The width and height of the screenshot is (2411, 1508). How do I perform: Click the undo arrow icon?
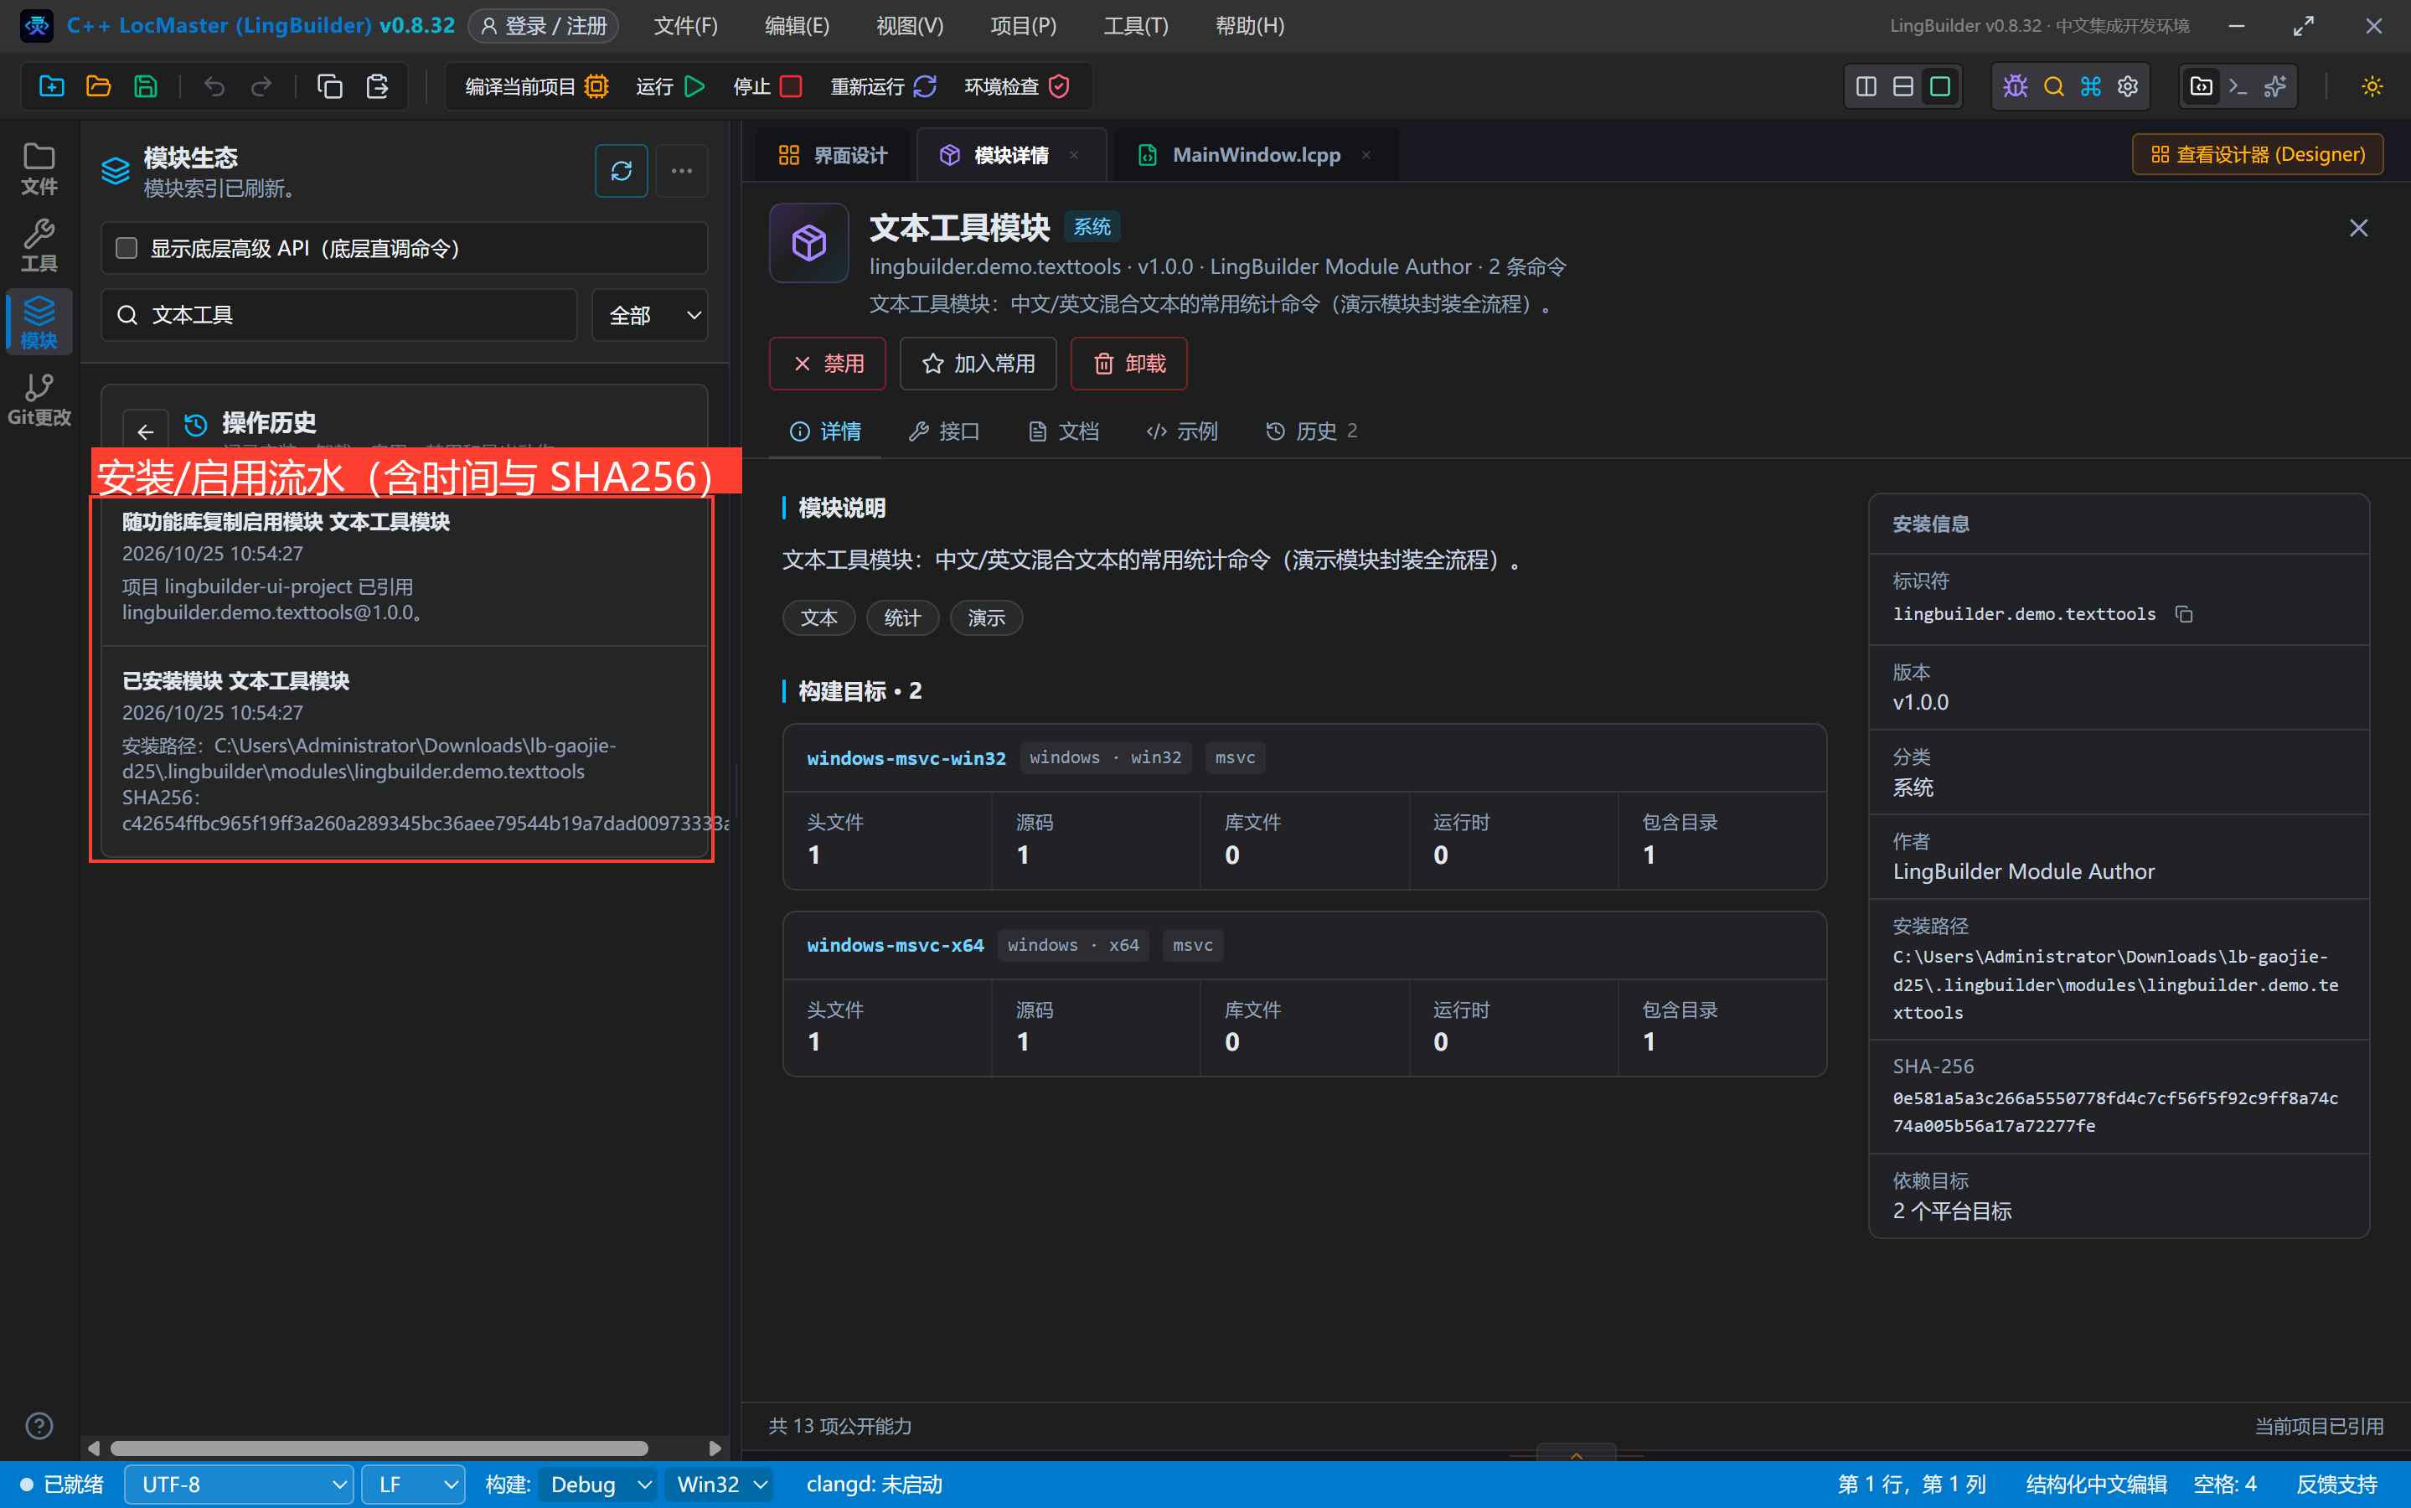point(214,87)
